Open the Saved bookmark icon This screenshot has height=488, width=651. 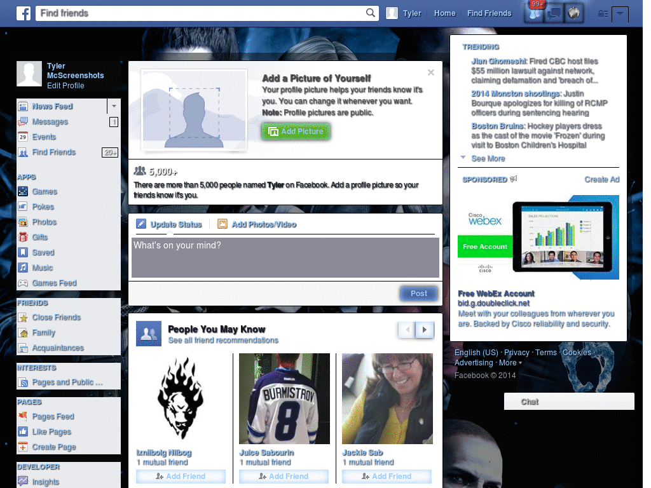click(x=23, y=252)
